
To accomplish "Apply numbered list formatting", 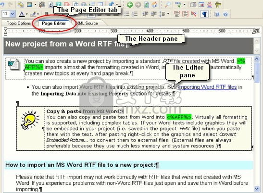I will tap(135, 14).
